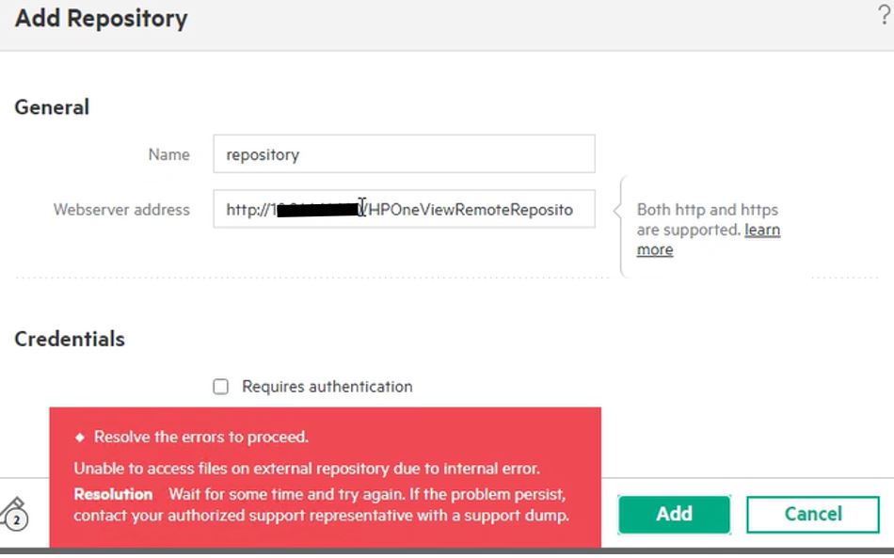Image resolution: width=894 pixels, height=558 pixels.
Task: Select the General section heading
Action: click(x=51, y=106)
